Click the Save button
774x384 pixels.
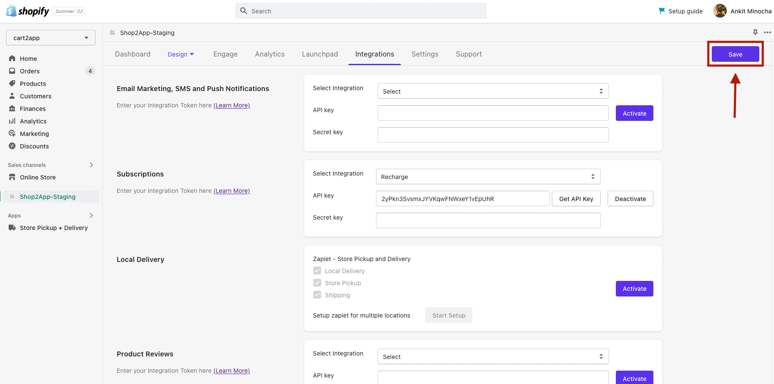point(736,54)
